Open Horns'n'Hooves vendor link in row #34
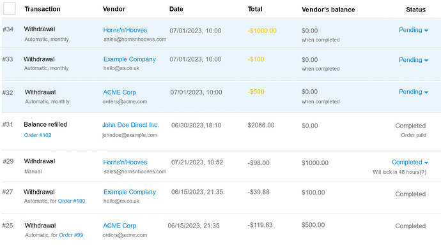Screen dimensions: 441x246 click(x=125, y=30)
